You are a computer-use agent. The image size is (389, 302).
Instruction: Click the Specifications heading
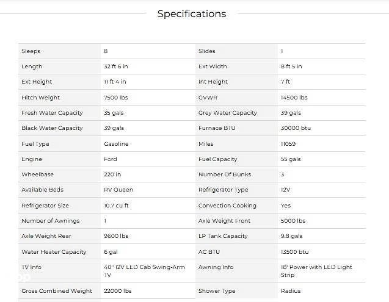[x=192, y=14]
